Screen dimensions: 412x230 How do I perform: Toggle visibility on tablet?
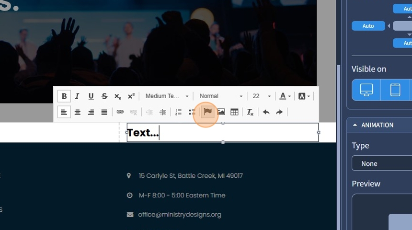click(395, 90)
